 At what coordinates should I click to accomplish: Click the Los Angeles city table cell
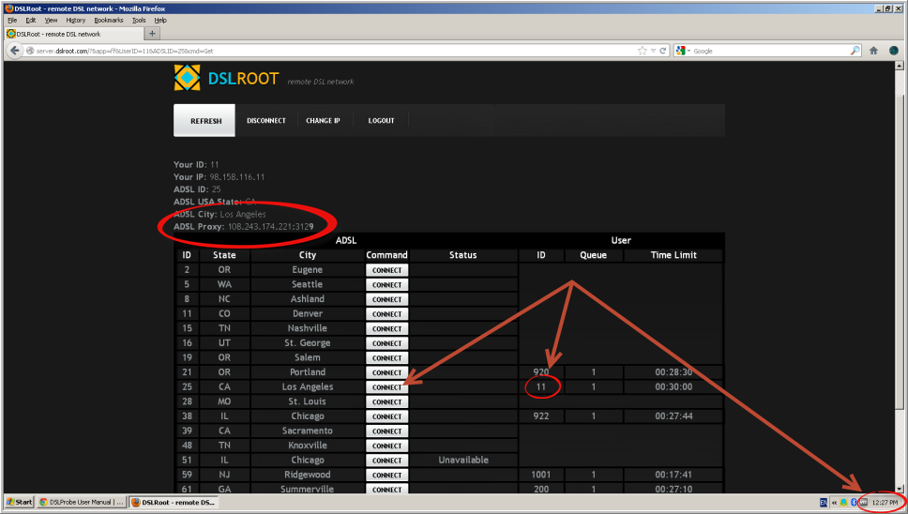coord(308,386)
